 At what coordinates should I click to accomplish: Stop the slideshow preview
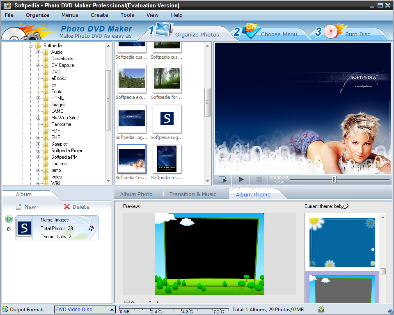(259, 179)
